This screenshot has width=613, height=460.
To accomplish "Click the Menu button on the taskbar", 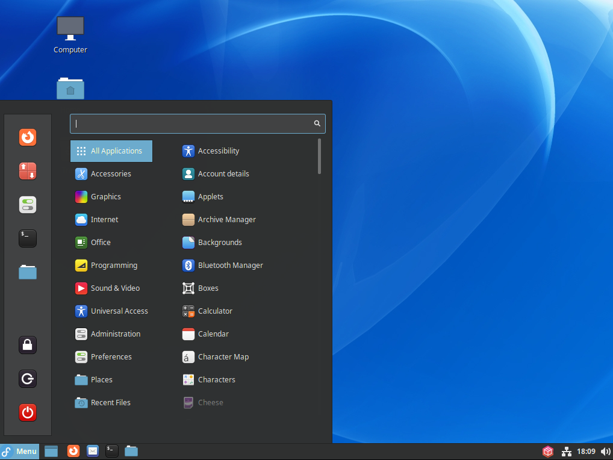I will [20, 451].
